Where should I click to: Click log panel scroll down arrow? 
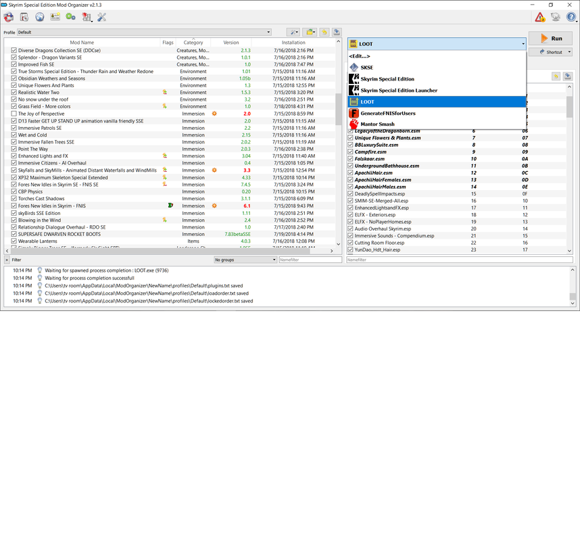coord(573,303)
